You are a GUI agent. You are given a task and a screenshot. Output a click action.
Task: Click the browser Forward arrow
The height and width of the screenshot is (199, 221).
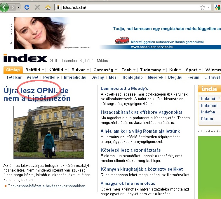13,7
